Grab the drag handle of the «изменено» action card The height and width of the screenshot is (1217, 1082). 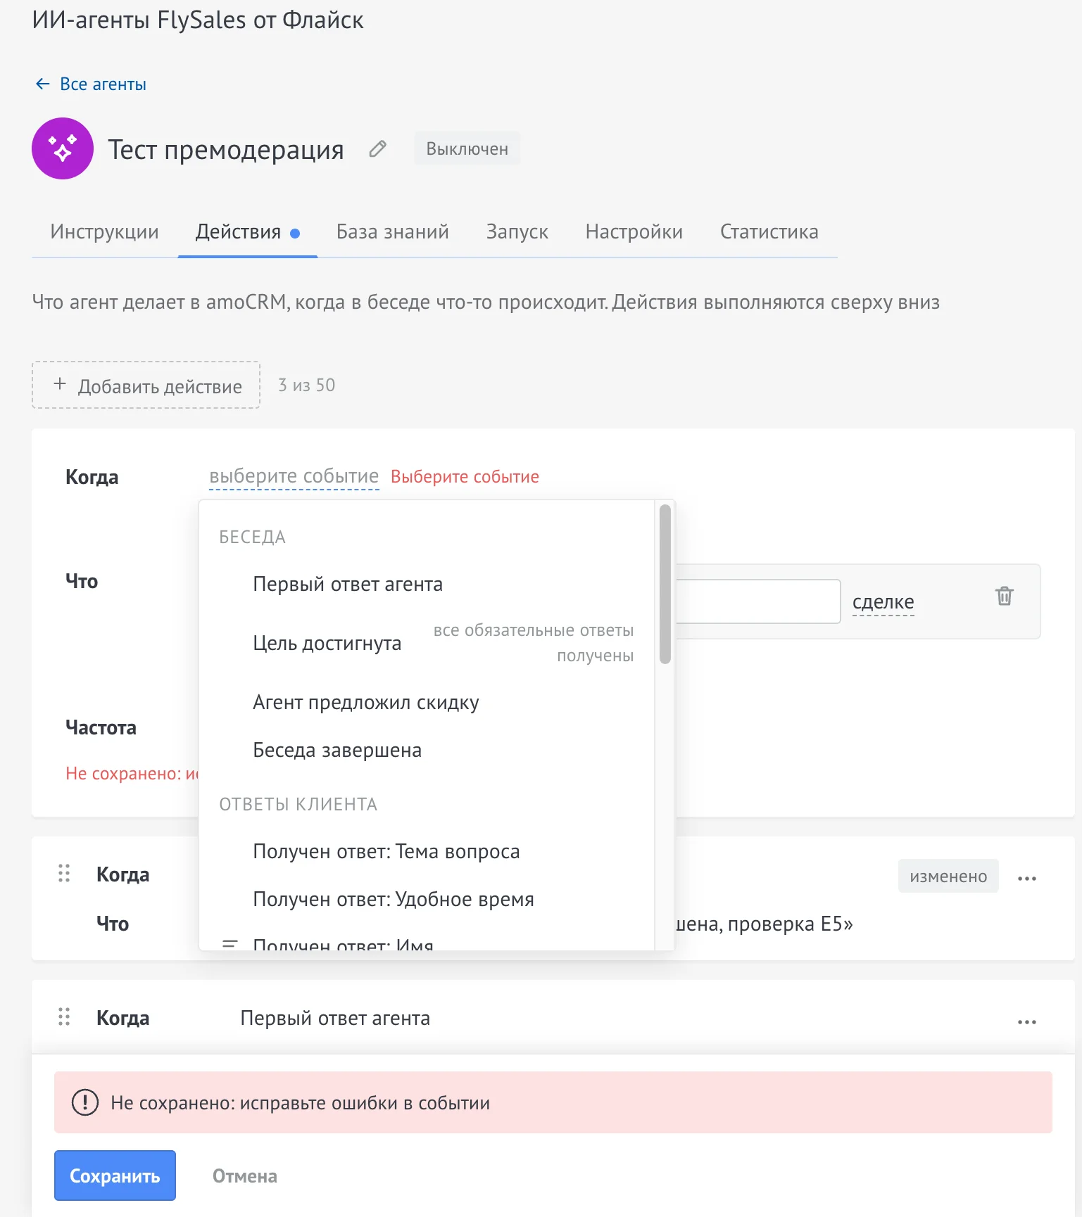[64, 873]
